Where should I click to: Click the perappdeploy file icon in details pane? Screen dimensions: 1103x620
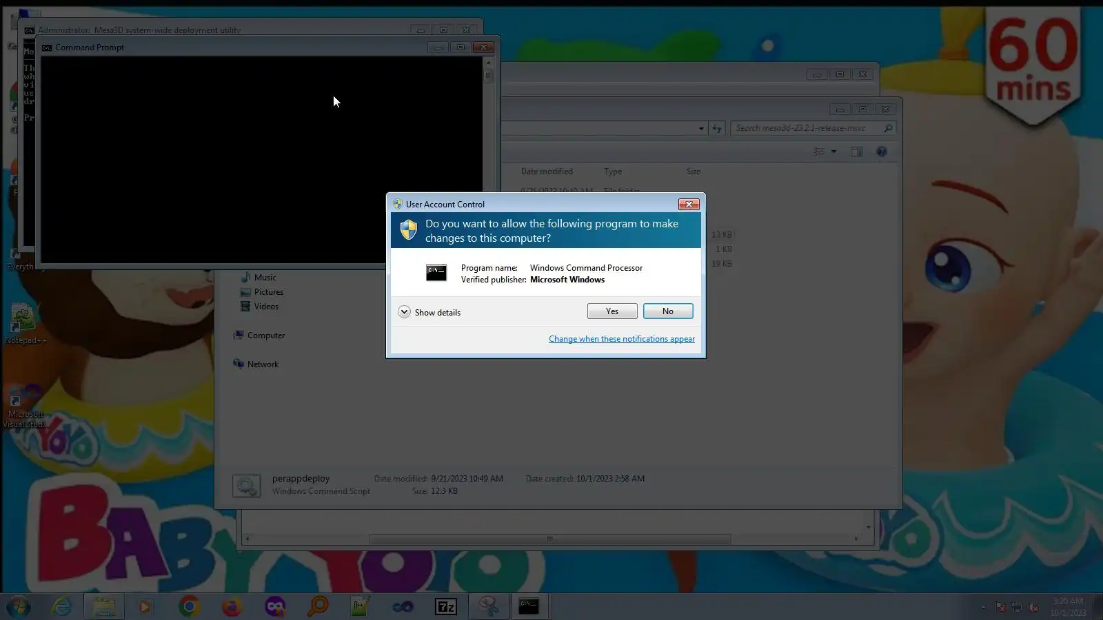[x=246, y=486]
